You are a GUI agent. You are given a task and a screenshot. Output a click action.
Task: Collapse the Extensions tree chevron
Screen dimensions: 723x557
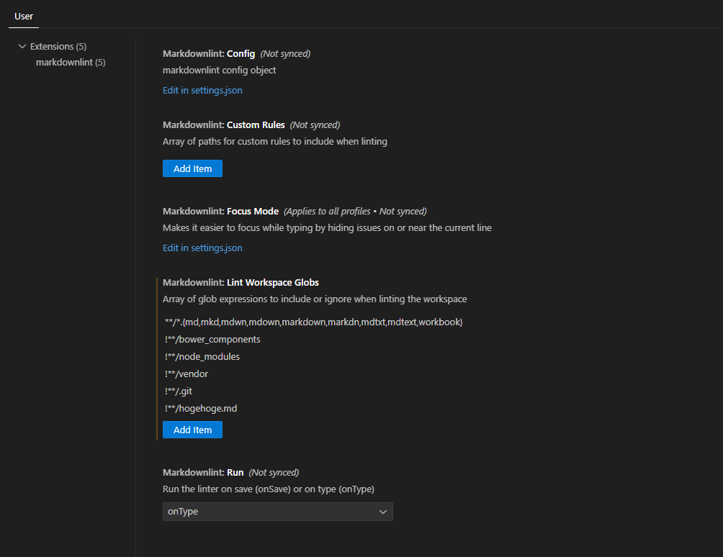click(x=22, y=47)
